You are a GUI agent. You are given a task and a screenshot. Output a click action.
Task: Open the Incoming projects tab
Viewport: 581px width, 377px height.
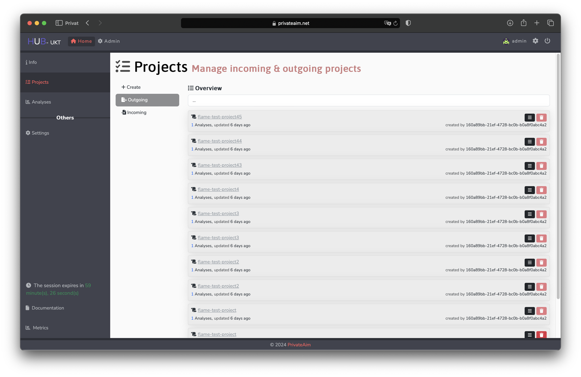coord(136,112)
